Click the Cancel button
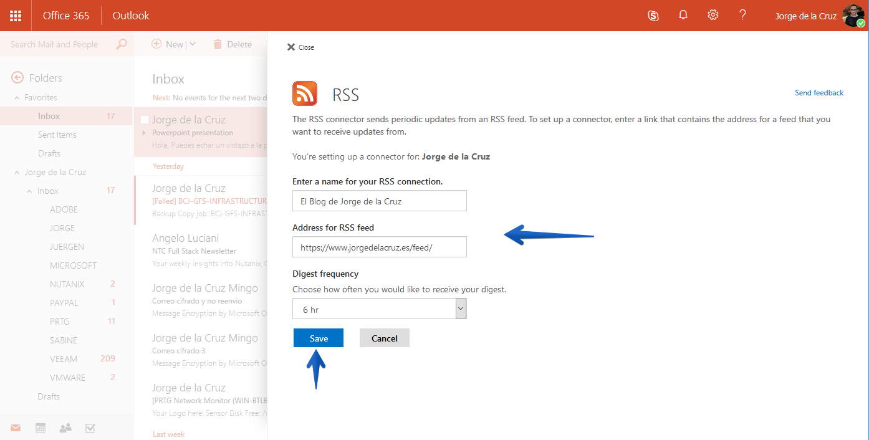Image resolution: width=869 pixels, height=440 pixels. point(385,338)
